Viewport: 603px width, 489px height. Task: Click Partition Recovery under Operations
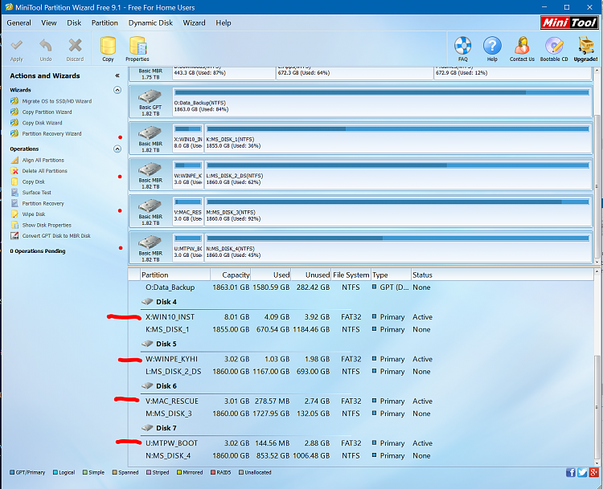click(43, 204)
